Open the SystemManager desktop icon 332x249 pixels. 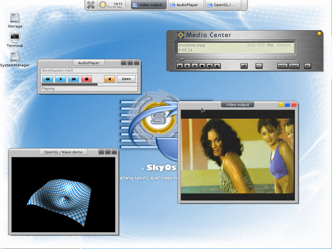coord(15,60)
